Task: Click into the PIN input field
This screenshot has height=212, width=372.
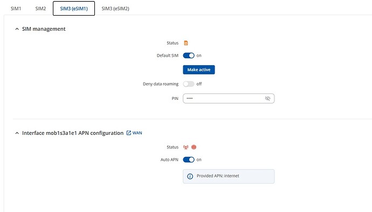Action: 229,98
